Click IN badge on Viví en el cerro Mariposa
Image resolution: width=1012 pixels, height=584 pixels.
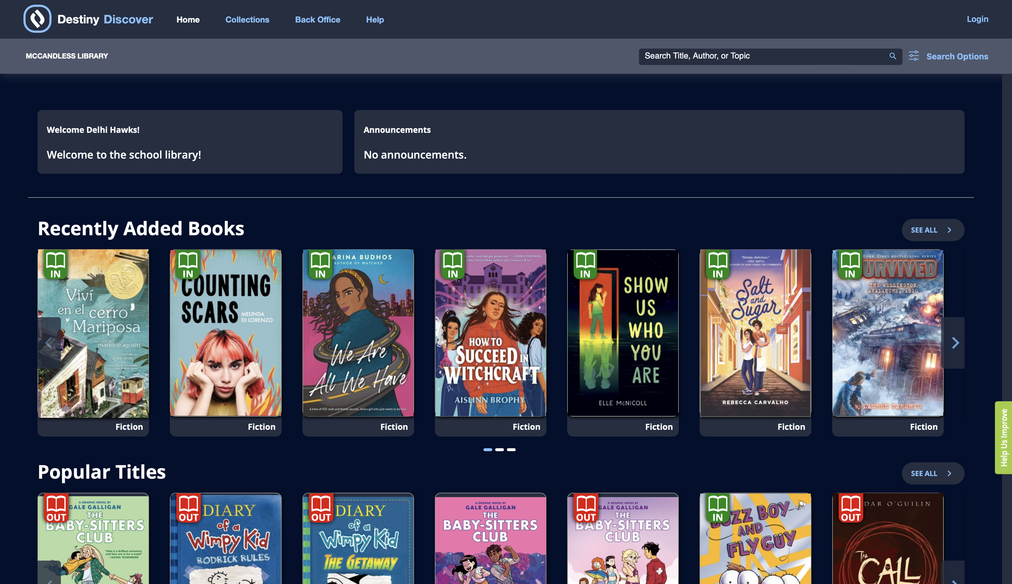[55, 265]
